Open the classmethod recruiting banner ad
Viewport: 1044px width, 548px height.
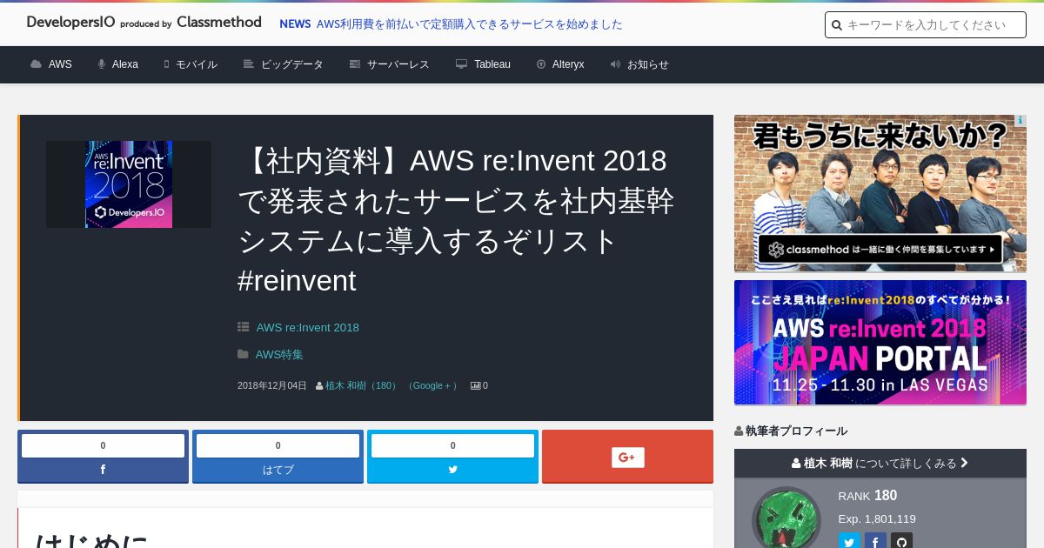tap(880, 193)
